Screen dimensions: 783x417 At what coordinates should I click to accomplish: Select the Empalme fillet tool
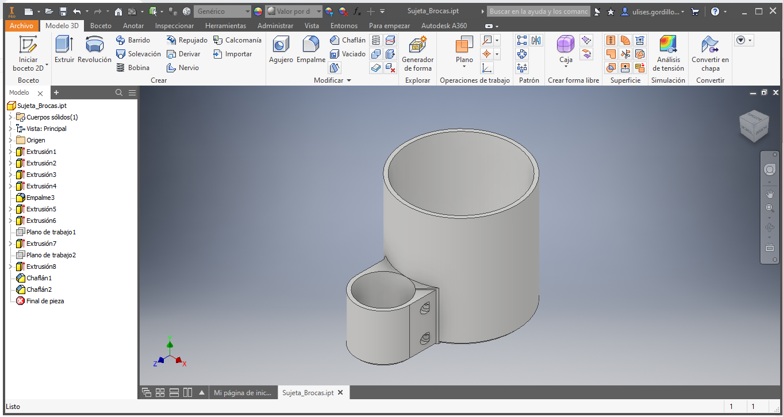(311, 49)
